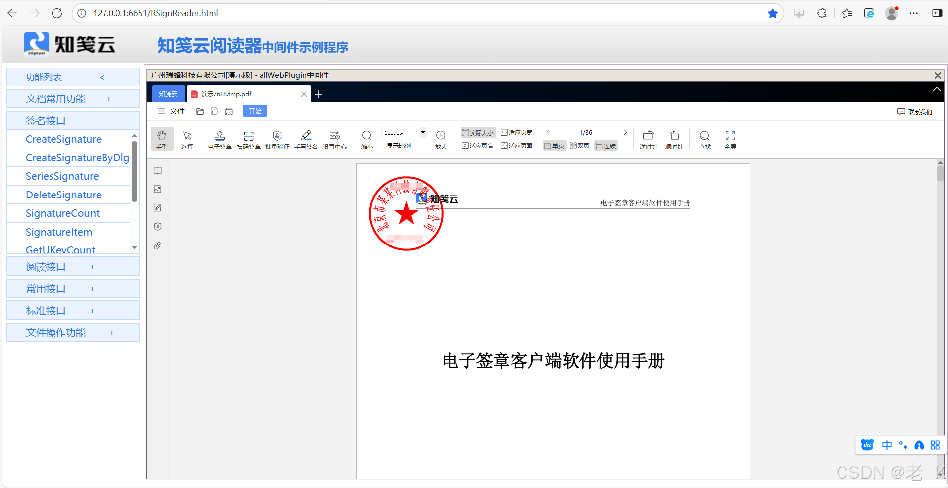Screen dimensions: 948x488
Task: Toggle 适应页宽 fit width view
Action: pyautogui.click(x=517, y=133)
